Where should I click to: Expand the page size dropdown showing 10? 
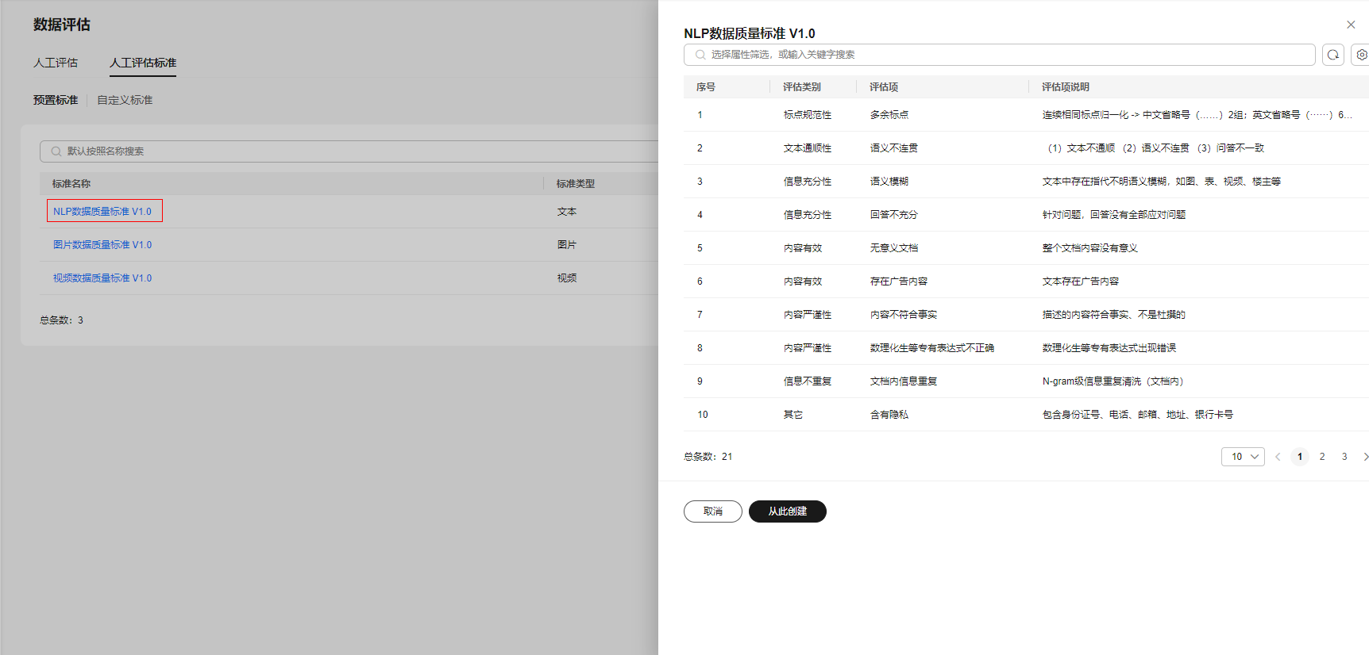click(x=1243, y=457)
